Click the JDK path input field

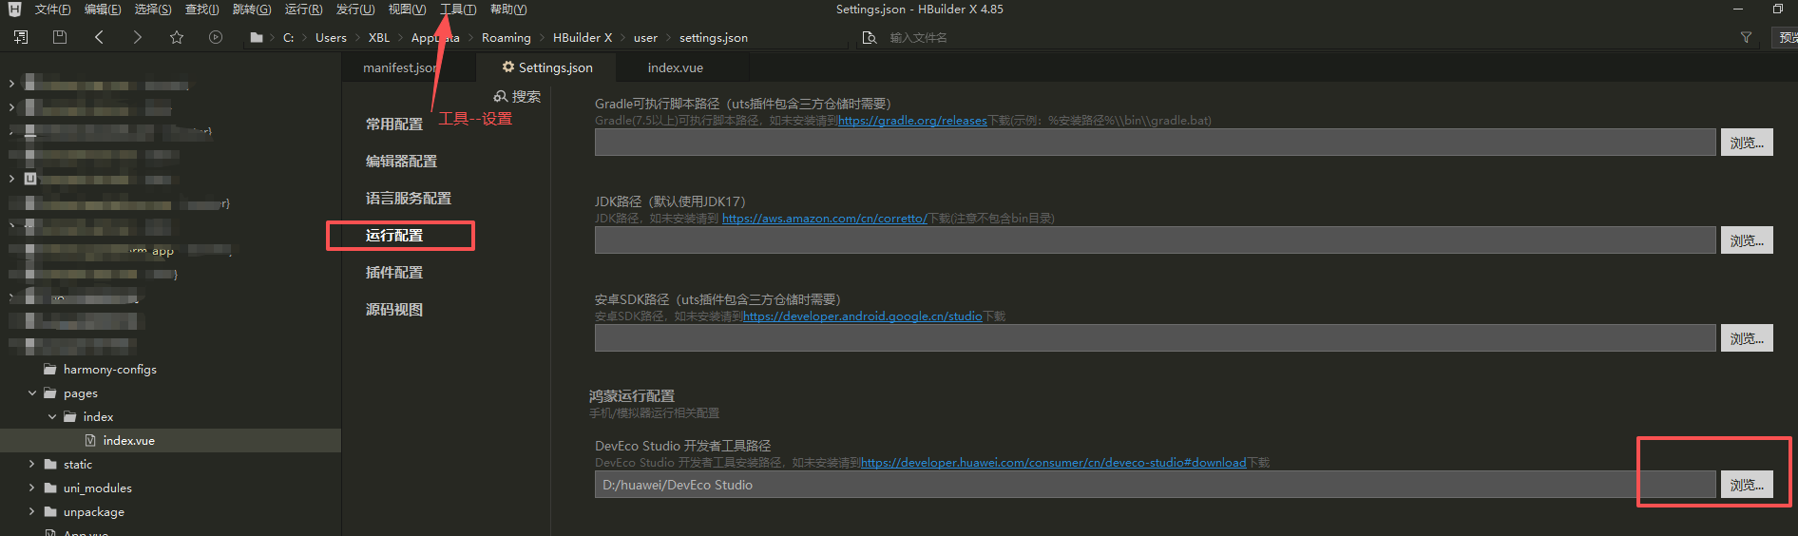tap(1156, 240)
